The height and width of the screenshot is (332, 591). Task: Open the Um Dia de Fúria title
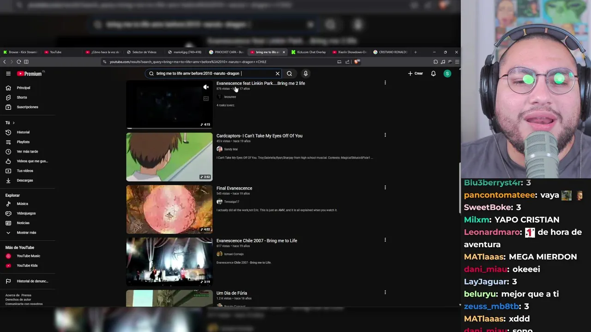coord(232,293)
